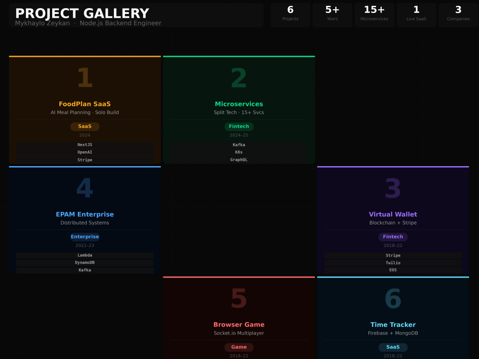The image size is (479, 359).
Task: Click the 2024–25 date label
Action: pos(239,135)
